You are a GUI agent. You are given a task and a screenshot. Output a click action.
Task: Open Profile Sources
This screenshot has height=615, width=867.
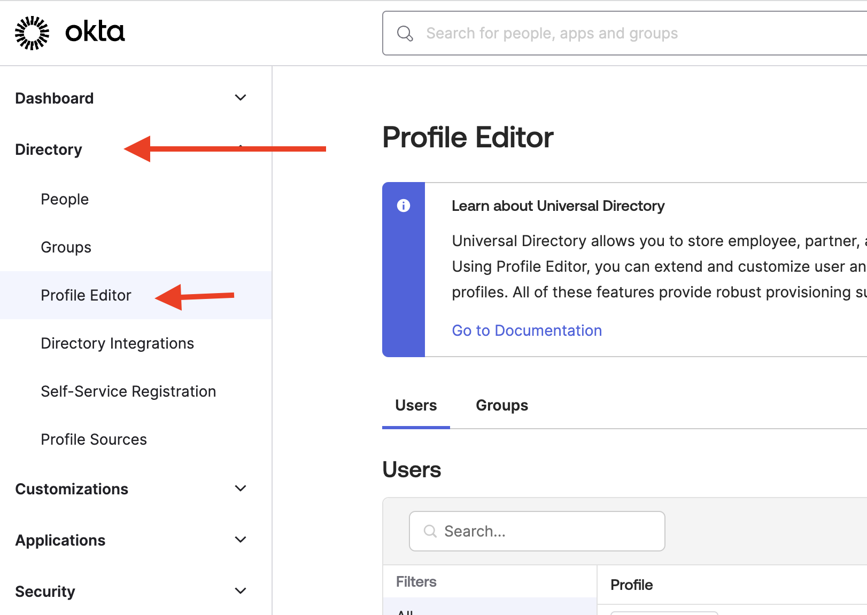tap(94, 439)
